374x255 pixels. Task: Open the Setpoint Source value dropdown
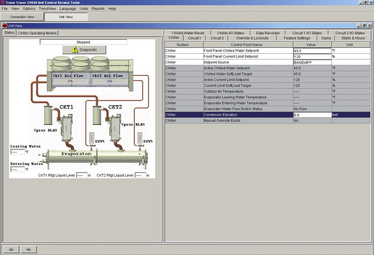coord(312,62)
